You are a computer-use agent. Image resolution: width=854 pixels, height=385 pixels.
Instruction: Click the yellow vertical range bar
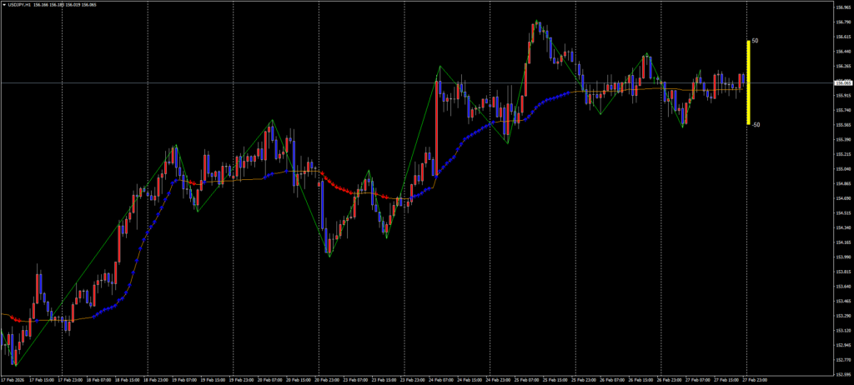748,82
